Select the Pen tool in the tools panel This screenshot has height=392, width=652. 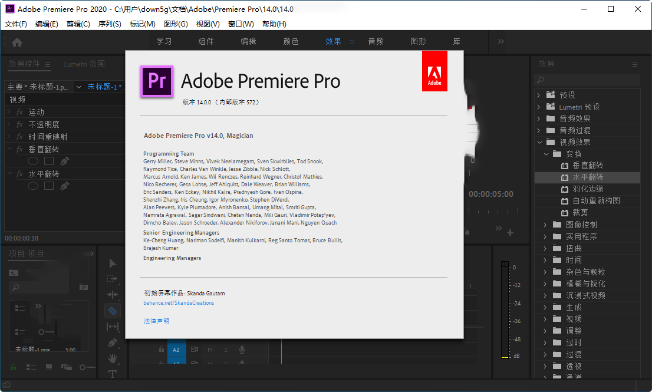(113, 342)
